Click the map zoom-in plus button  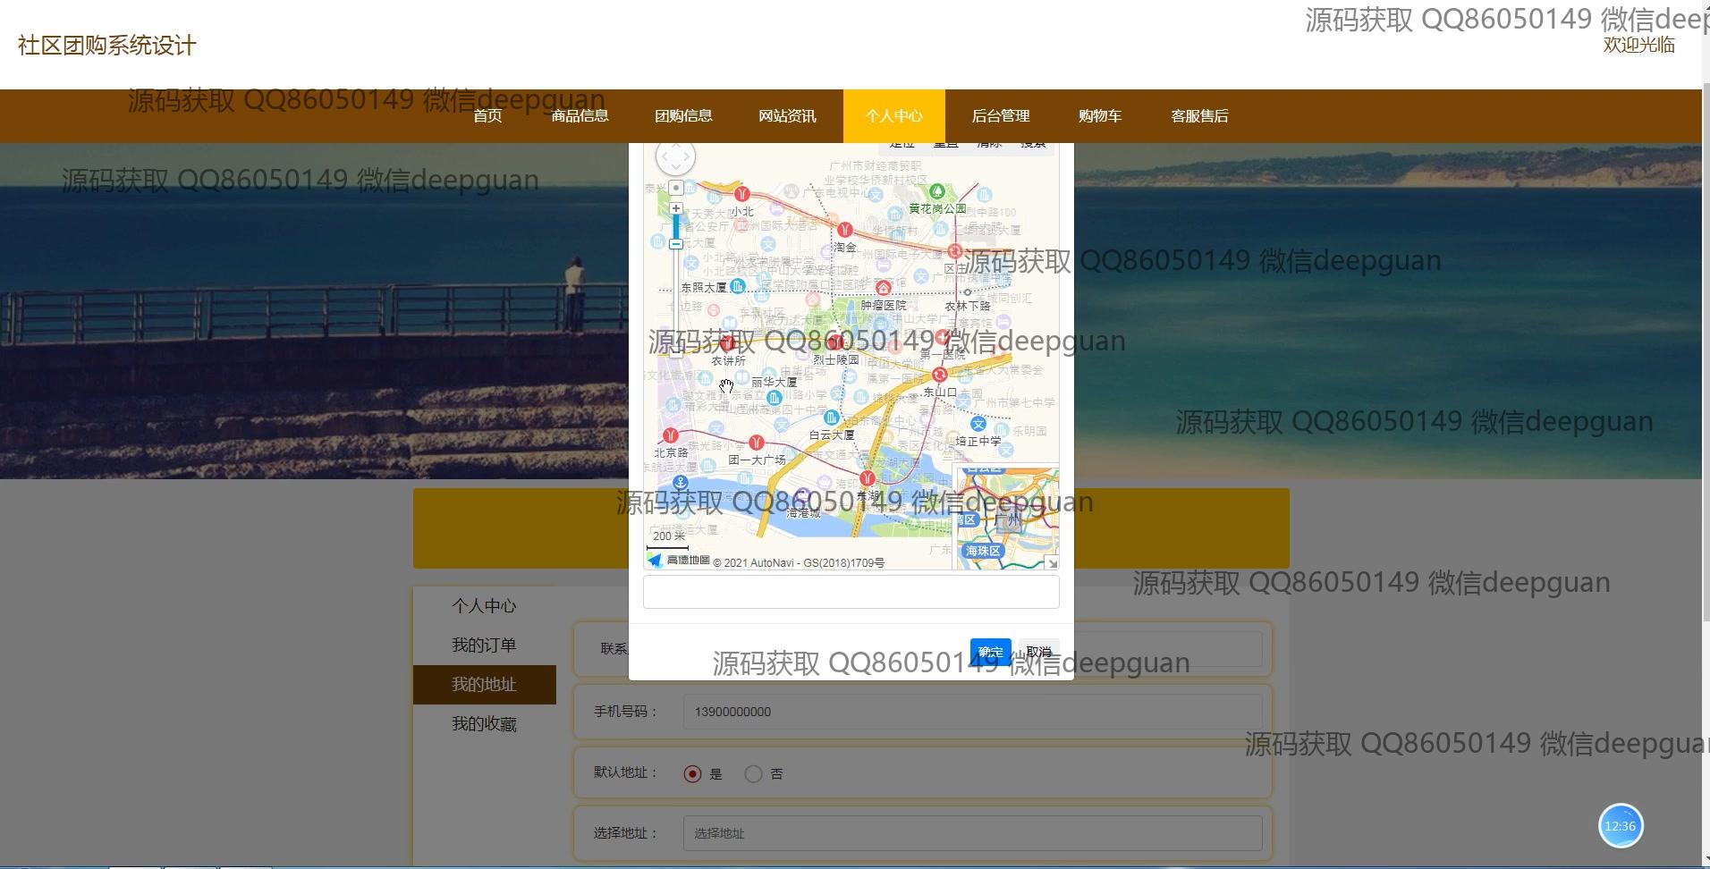click(x=676, y=208)
